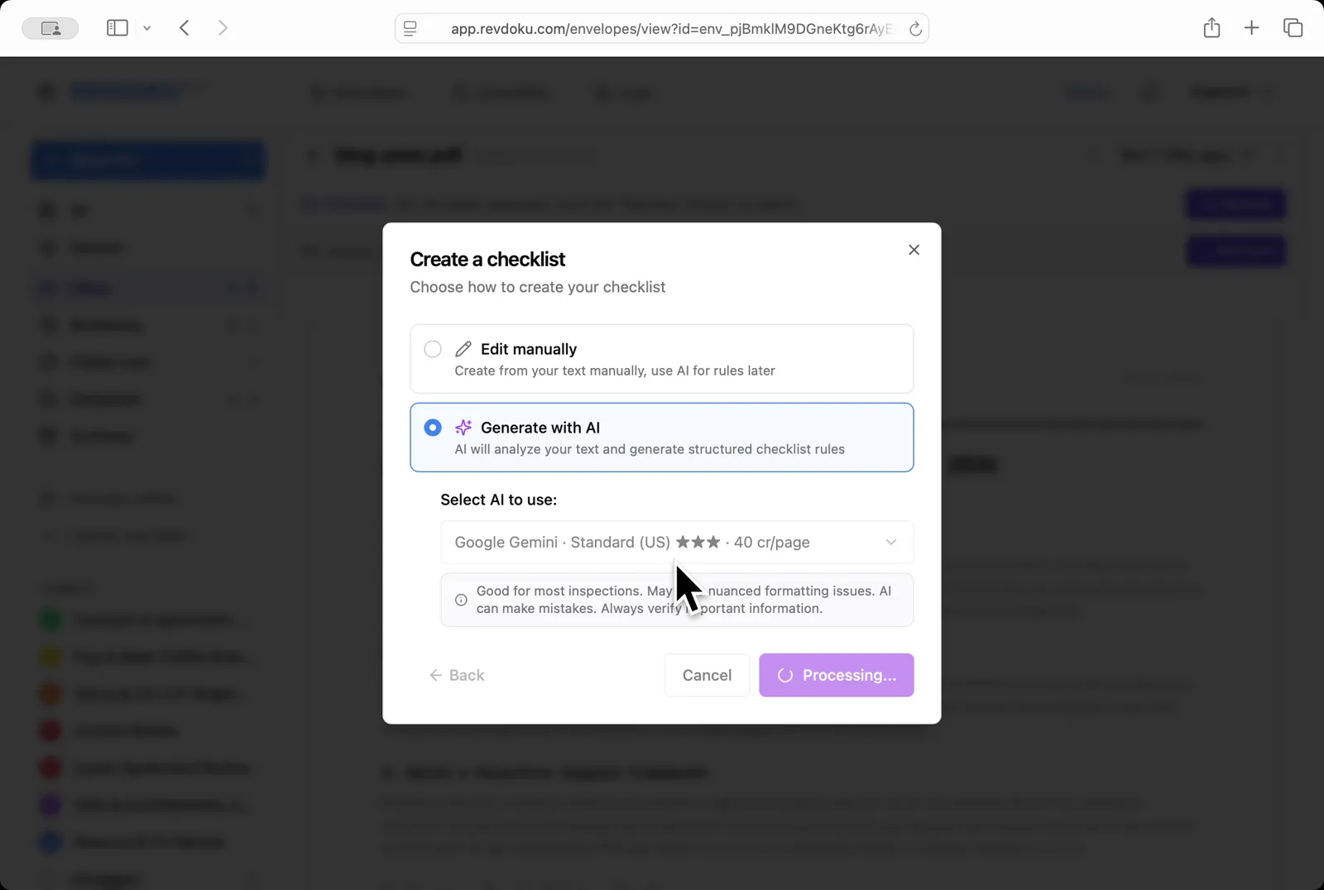1324x890 pixels.
Task: Click the forward navigation arrow
Action: click(223, 27)
